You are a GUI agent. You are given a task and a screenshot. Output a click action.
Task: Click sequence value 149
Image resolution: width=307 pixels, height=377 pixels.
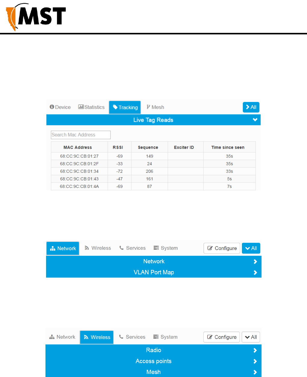150,156
